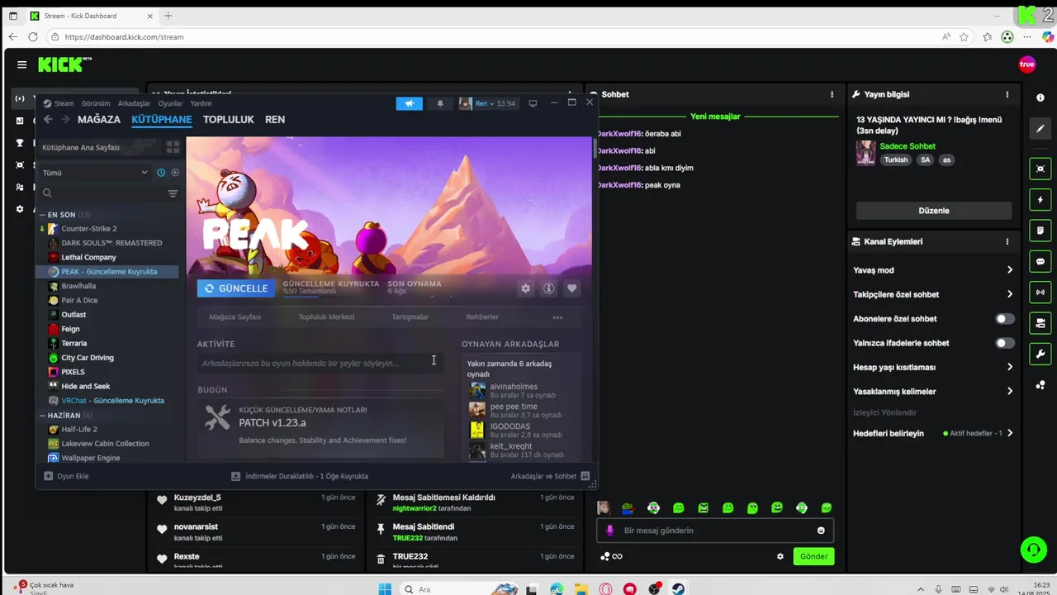The height and width of the screenshot is (595, 1057).
Task: Click the Steam announcements megaphone button
Action: pyautogui.click(x=409, y=103)
